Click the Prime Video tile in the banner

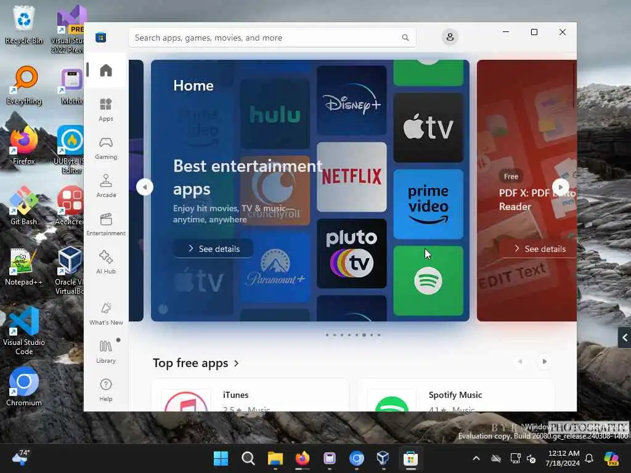click(428, 204)
